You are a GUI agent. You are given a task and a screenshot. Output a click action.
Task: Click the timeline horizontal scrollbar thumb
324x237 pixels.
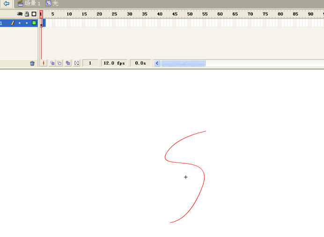(x=183, y=63)
